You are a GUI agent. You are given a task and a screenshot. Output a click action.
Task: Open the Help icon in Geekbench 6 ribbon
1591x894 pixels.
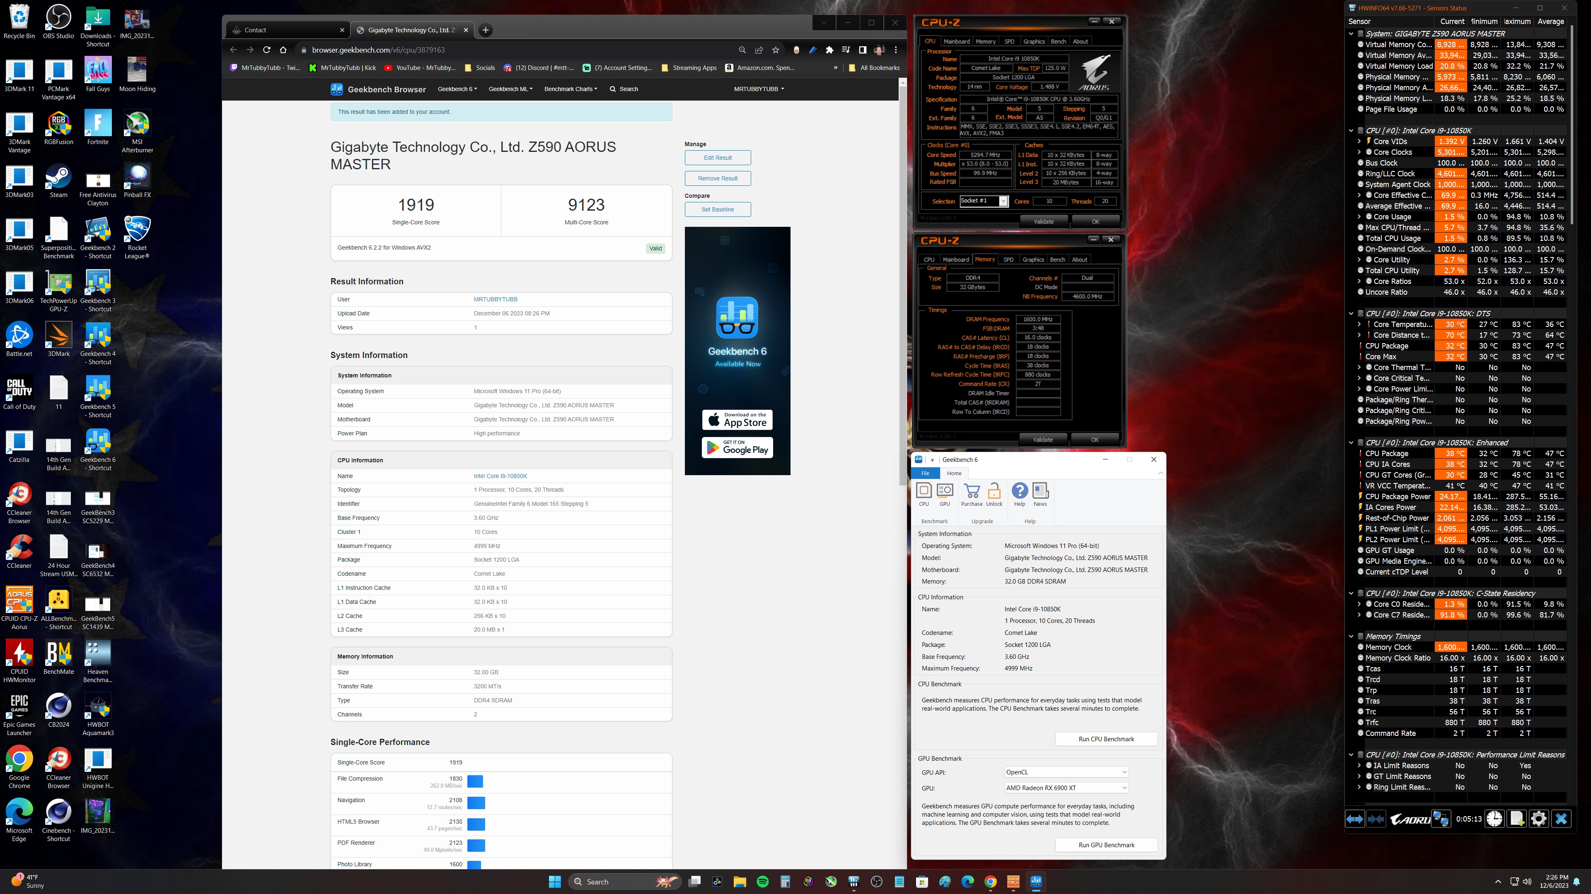(x=1020, y=495)
